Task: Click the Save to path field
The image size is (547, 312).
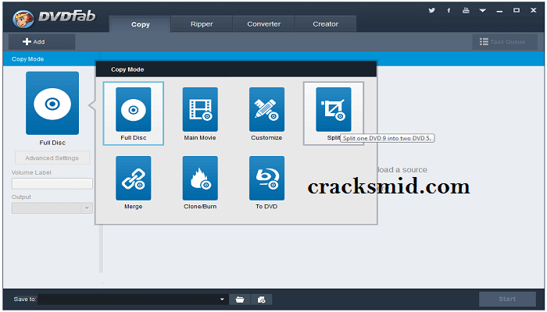Action: [133, 300]
